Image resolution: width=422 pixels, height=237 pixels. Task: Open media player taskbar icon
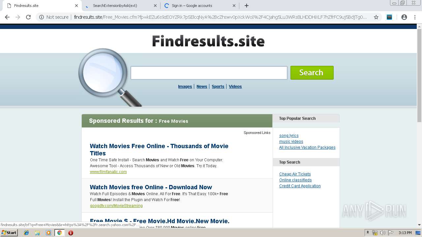tap(48, 233)
